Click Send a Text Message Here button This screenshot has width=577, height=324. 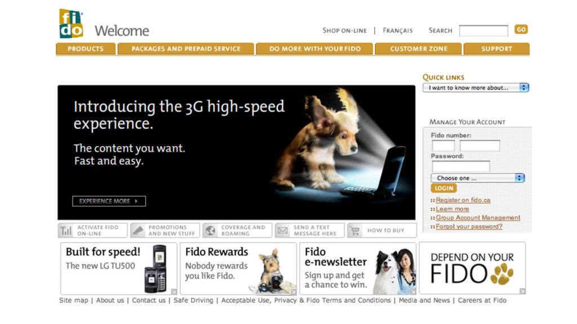(309, 231)
